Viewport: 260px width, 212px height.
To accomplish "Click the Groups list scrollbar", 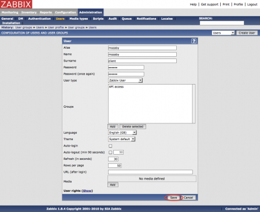I will coord(194,104).
